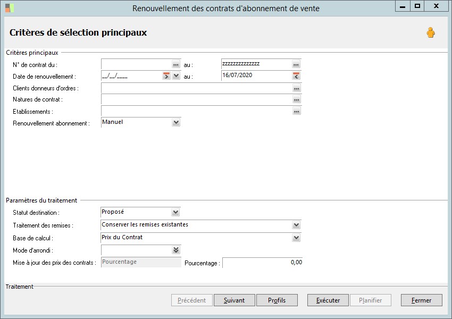Browse Natures de contrat list
The width and height of the screenshot is (452, 319).
coord(296,100)
